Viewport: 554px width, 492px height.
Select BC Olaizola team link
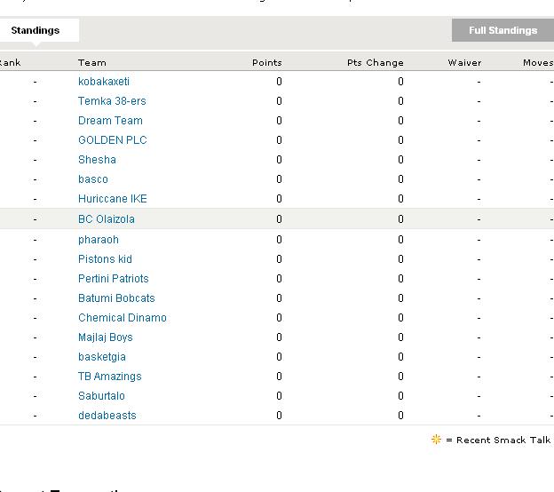pos(107,219)
